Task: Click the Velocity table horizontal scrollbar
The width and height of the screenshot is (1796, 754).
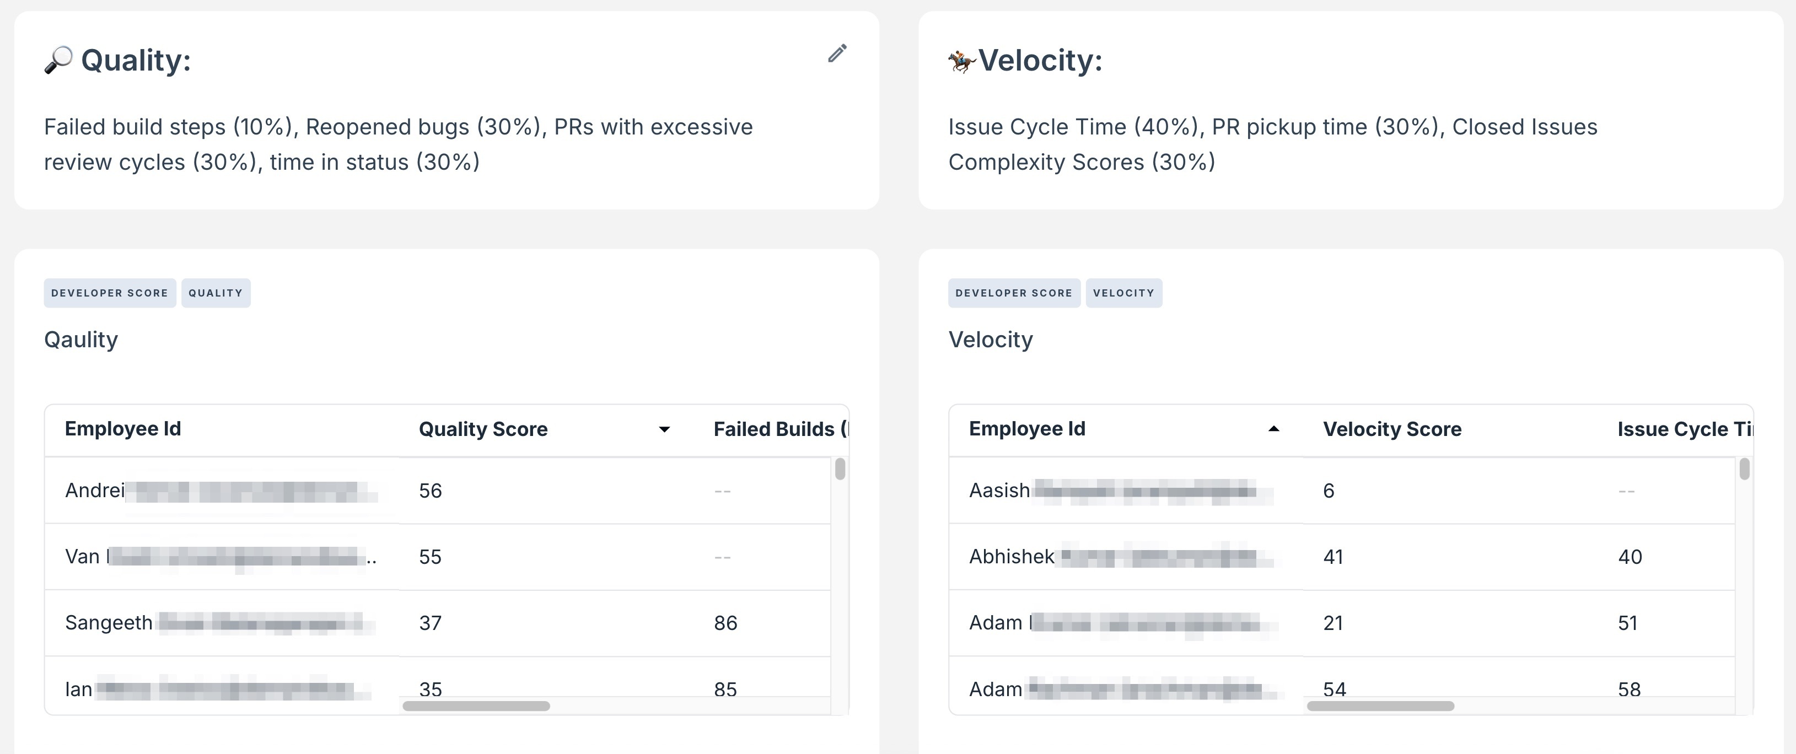Action: pyautogui.click(x=1380, y=706)
